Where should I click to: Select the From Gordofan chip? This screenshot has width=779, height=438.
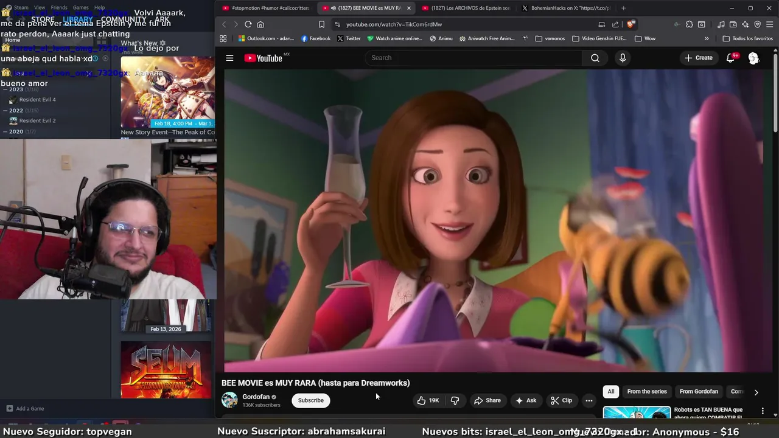point(699,392)
